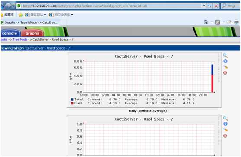Follow the Tree Mode breadcrumb link
Viewport: 241px width, 157px height.
click(x=20, y=40)
